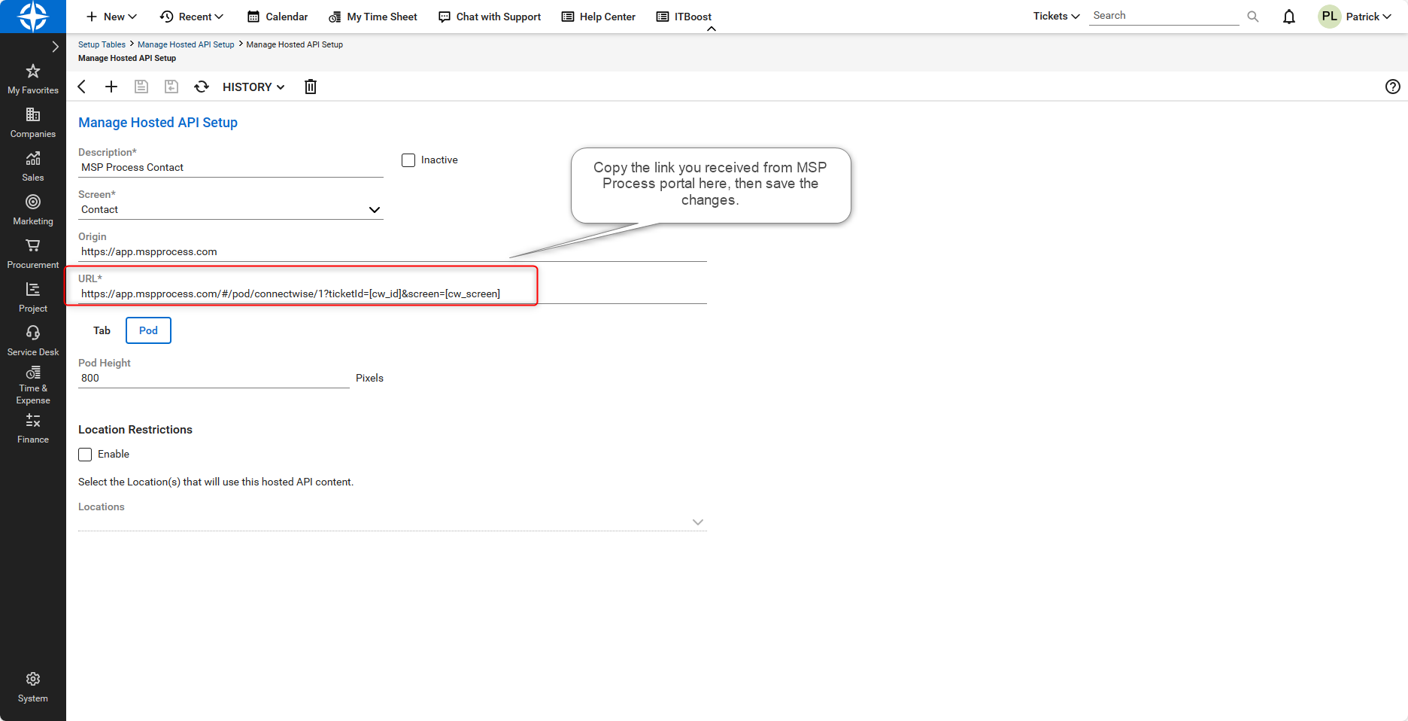This screenshot has height=721, width=1408.
Task: Select the Tab option
Action: [102, 330]
